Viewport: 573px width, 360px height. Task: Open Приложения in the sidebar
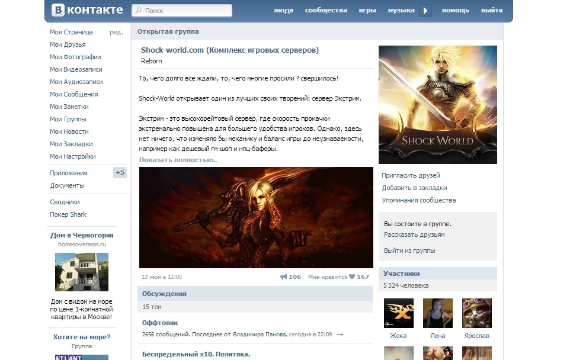69,173
